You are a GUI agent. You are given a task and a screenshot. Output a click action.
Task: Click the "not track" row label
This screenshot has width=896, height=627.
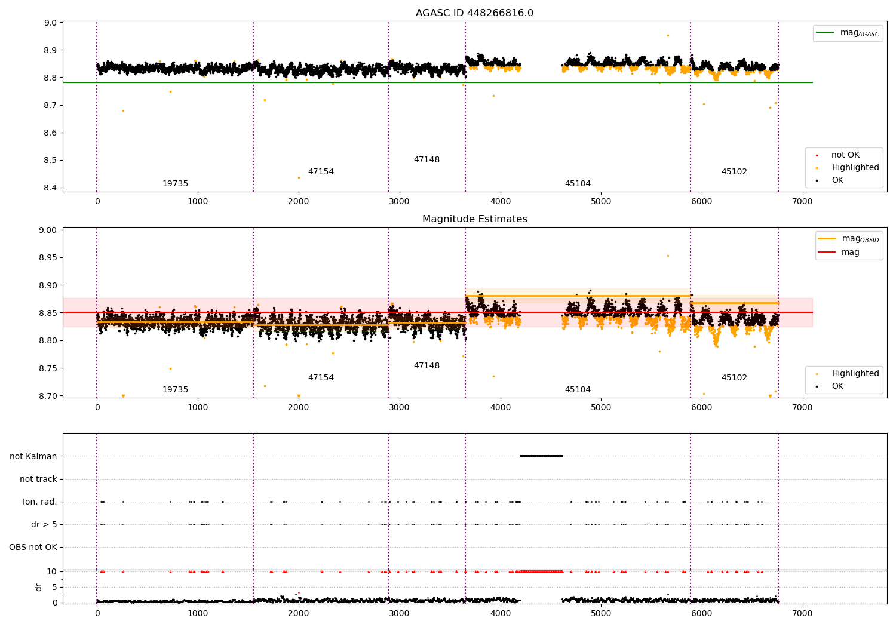38,479
